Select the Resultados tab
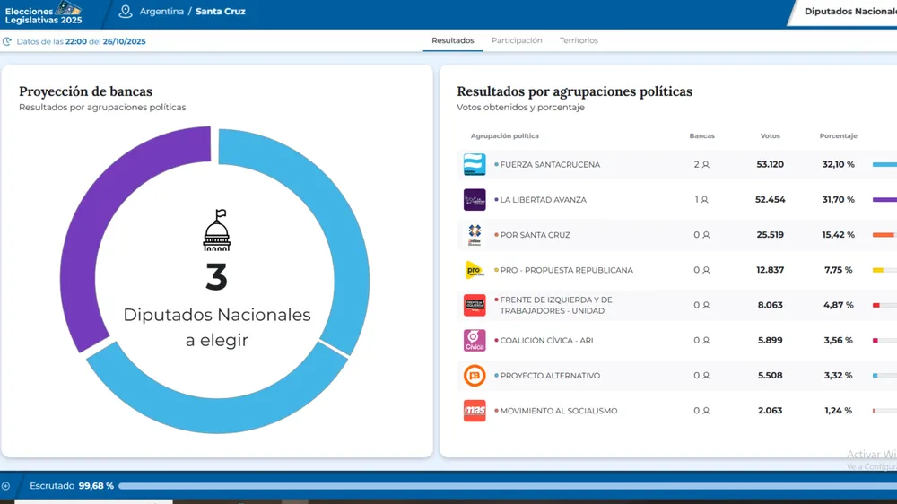This screenshot has width=897, height=504. pyautogui.click(x=452, y=41)
